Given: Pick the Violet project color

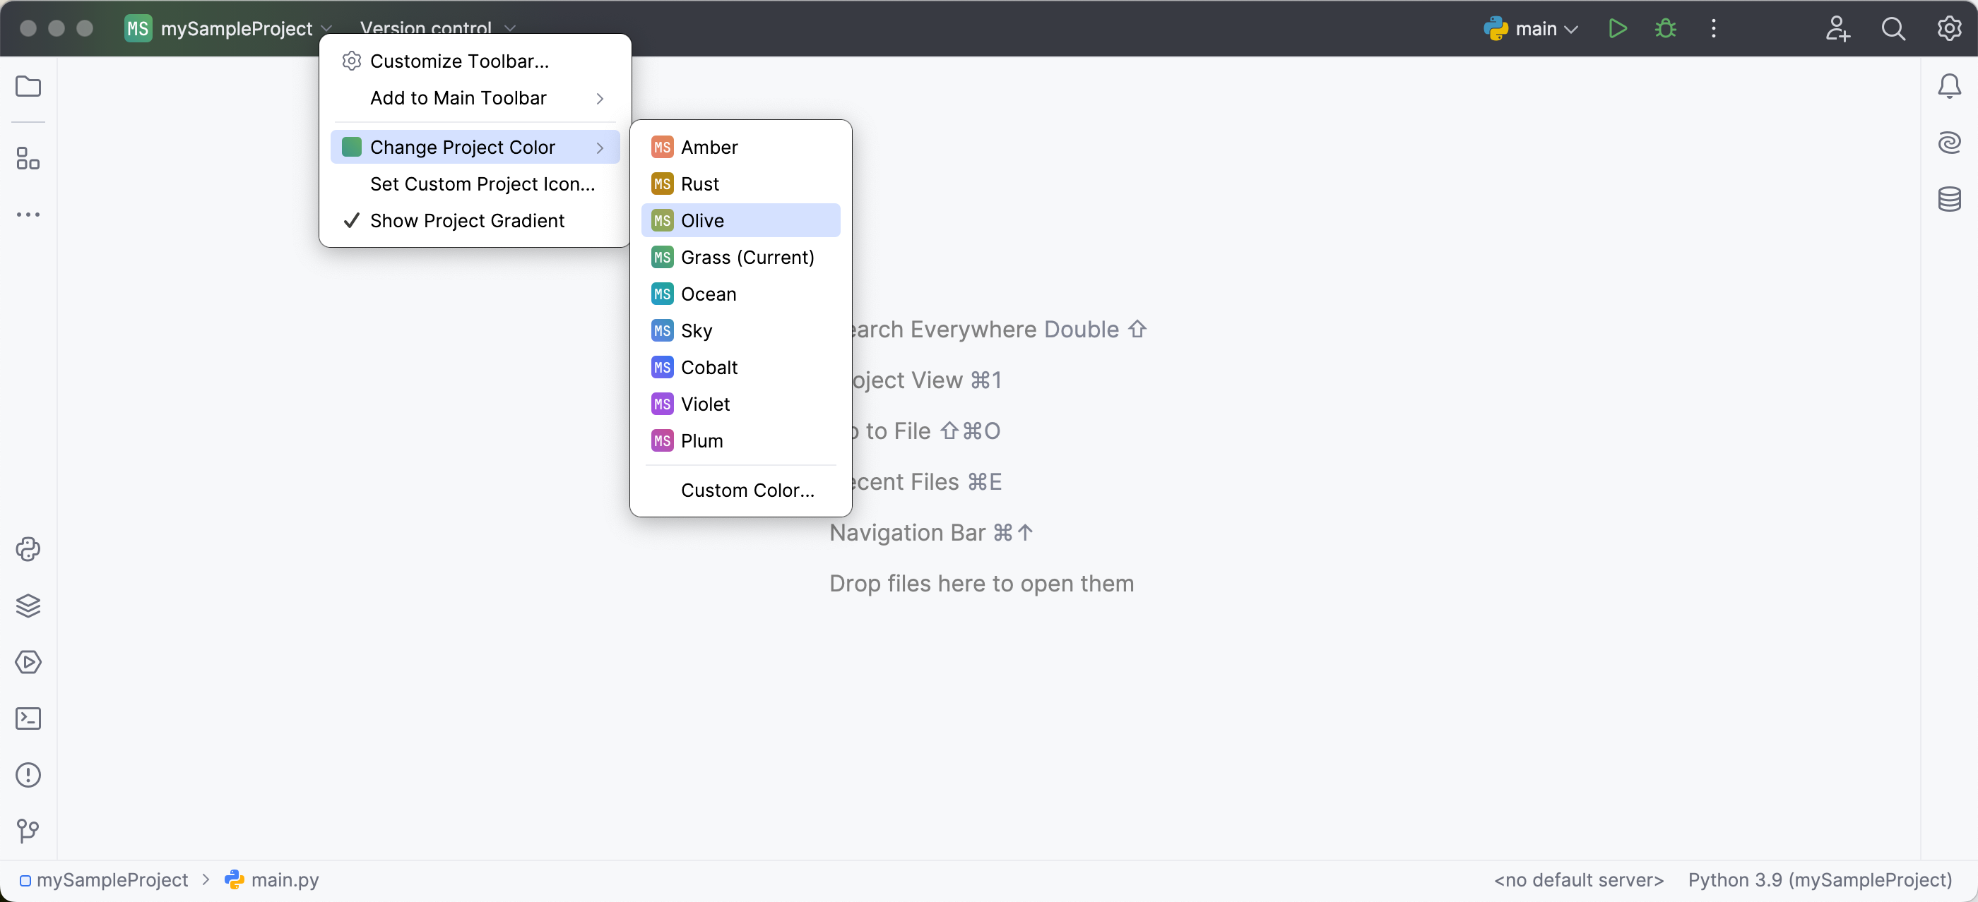Looking at the screenshot, I should (x=741, y=404).
